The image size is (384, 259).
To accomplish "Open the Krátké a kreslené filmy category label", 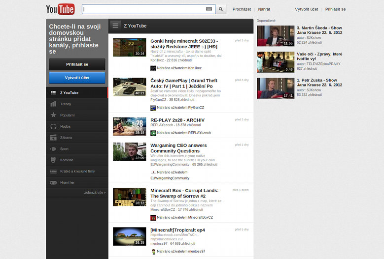I will [77, 171].
